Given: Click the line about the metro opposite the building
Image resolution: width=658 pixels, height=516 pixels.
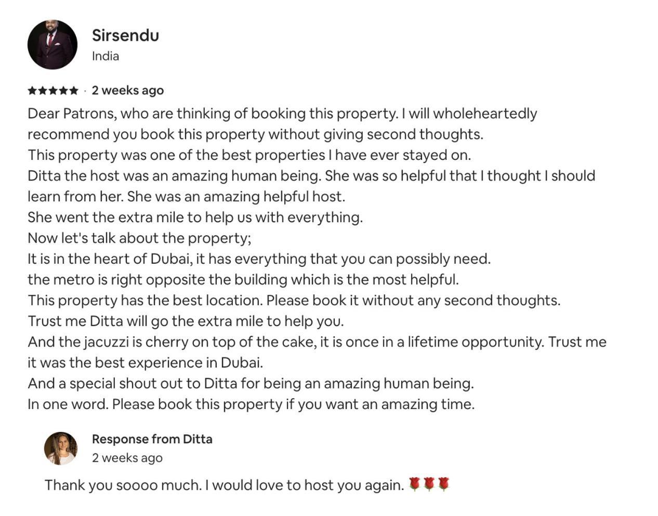Looking at the screenshot, I should [x=243, y=280].
